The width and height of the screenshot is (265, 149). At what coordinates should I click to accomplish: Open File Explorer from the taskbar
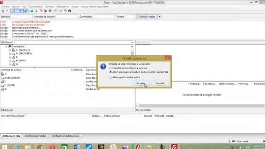(x=28, y=147)
